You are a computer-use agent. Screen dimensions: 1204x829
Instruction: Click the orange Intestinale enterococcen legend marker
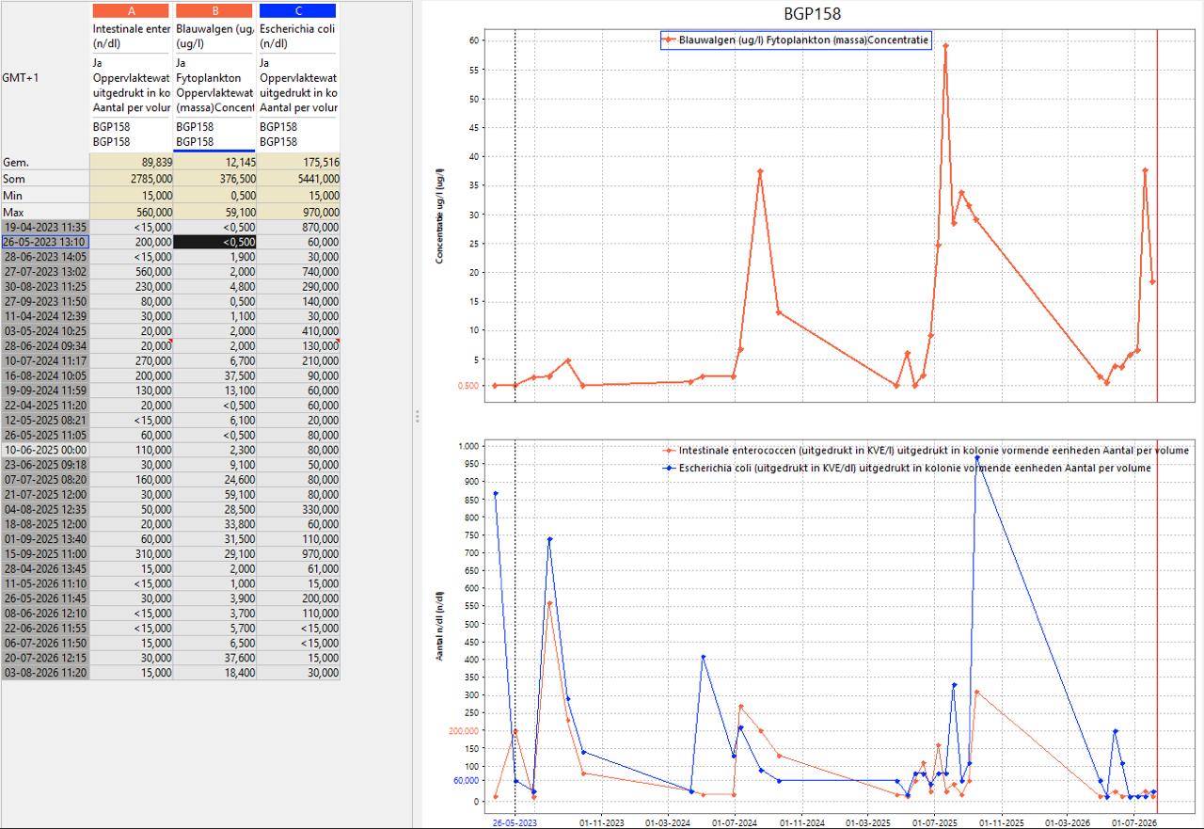[x=668, y=451]
